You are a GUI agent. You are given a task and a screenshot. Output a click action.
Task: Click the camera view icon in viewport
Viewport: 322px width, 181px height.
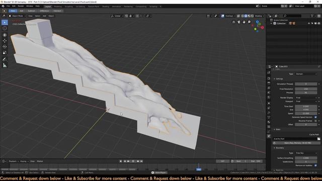239,22
